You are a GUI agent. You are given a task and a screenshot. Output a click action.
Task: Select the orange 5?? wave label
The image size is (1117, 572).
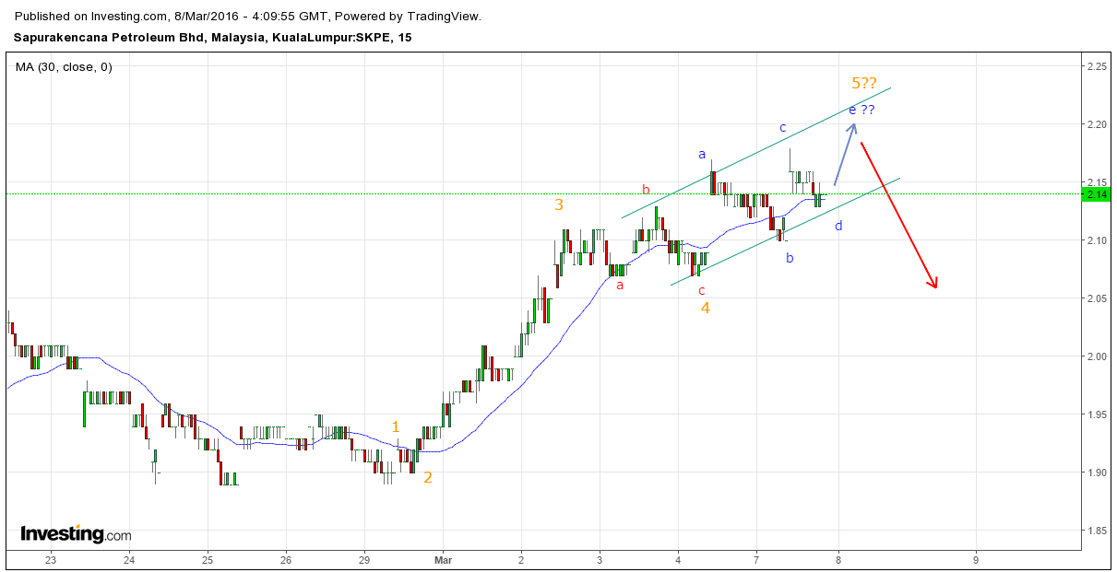(x=864, y=84)
